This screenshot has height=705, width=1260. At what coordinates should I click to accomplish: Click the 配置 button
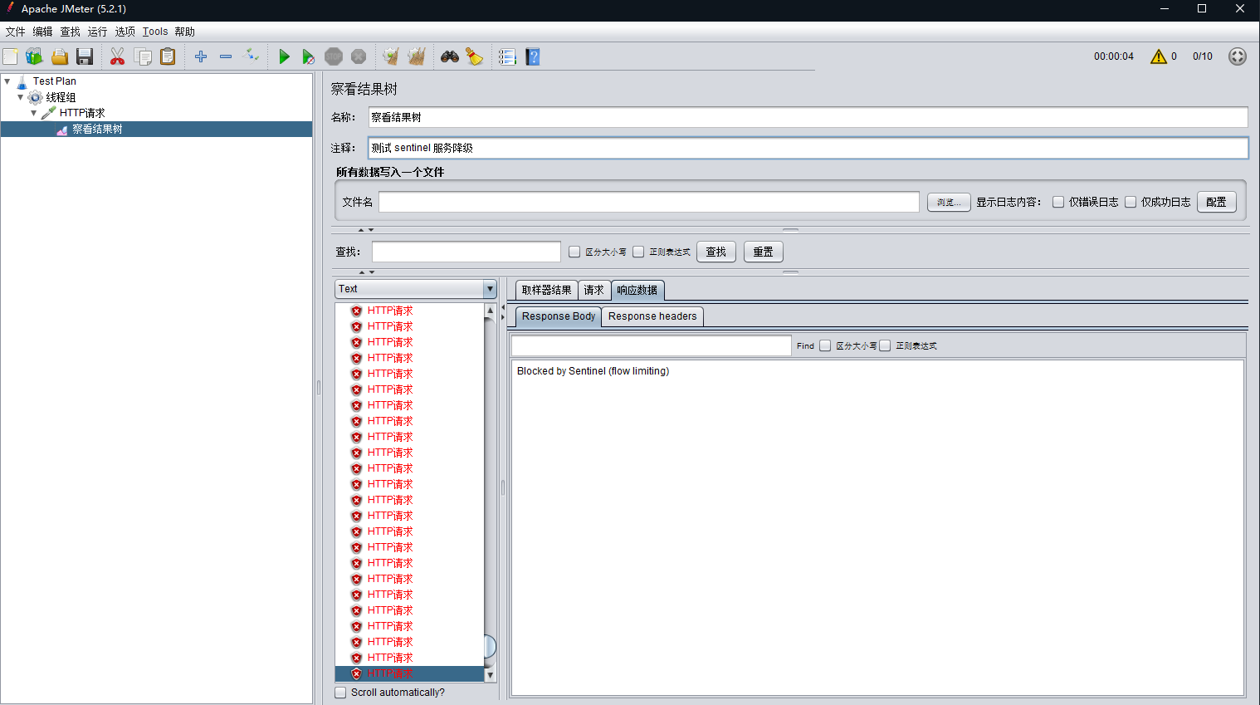click(x=1216, y=202)
